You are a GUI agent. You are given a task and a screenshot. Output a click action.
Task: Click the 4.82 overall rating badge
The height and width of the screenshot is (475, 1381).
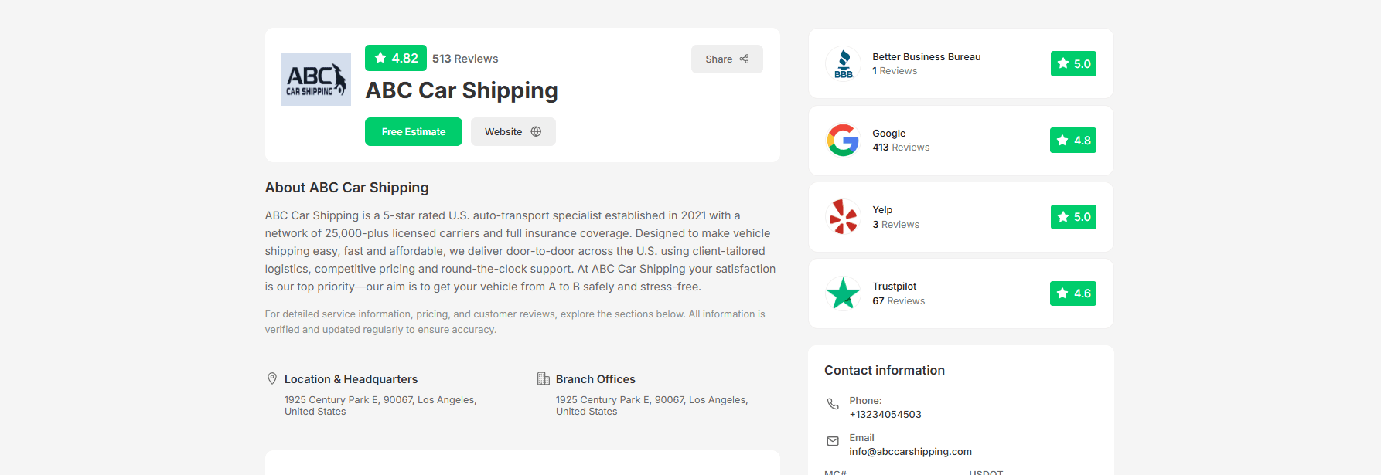click(x=396, y=58)
